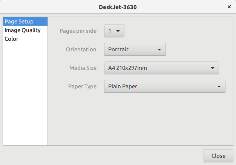The image size is (236, 165).
Task: Open Media Size A4 210x297mm dropdown
Action: 161,68
